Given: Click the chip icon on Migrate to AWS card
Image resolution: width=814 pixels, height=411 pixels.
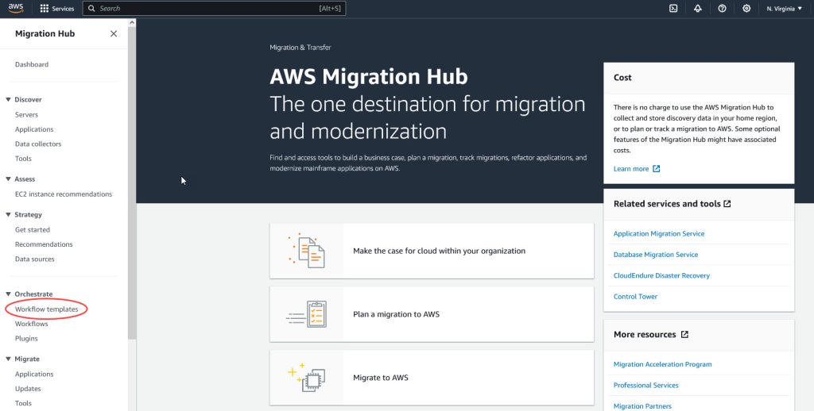Looking at the screenshot, I should 307,378.
